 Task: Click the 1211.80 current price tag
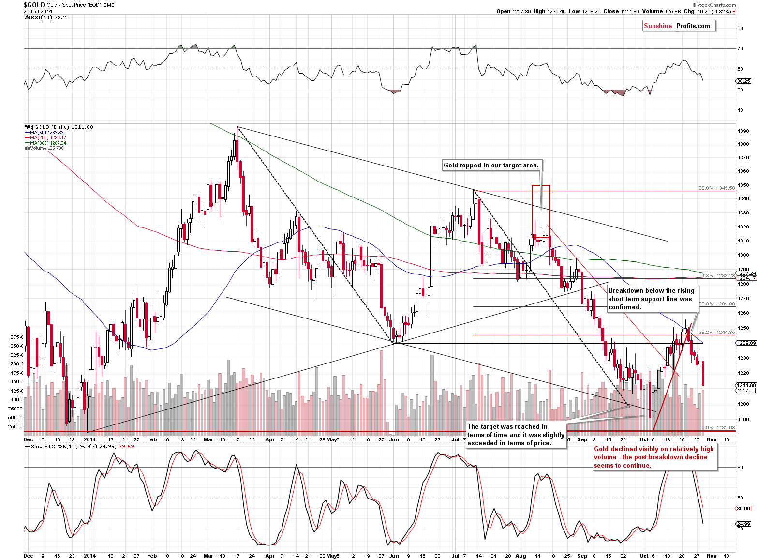[x=746, y=385]
